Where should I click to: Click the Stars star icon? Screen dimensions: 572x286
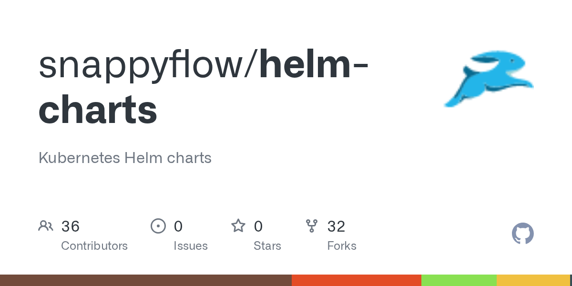click(x=238, y=225)
